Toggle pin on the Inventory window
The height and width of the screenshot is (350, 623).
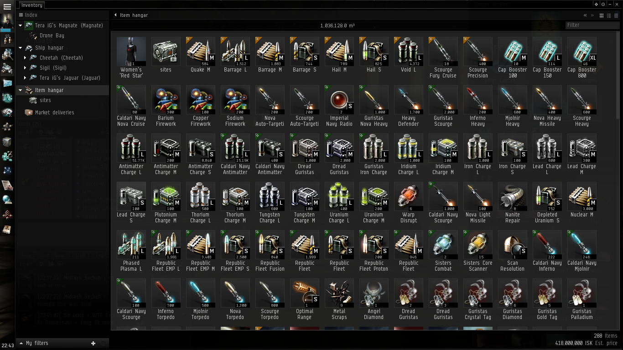pos(596,5)
